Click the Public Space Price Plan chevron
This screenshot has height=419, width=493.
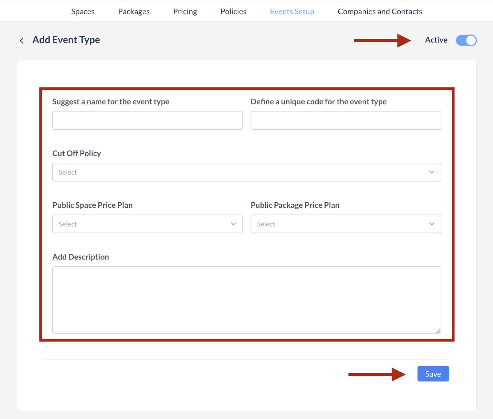[x=233, y=224]
